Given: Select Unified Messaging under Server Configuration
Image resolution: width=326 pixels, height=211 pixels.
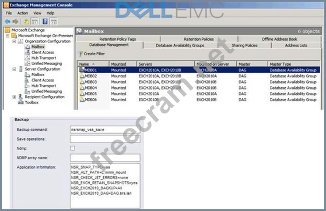Looking at the screenshot, I should tap(47, 91).
